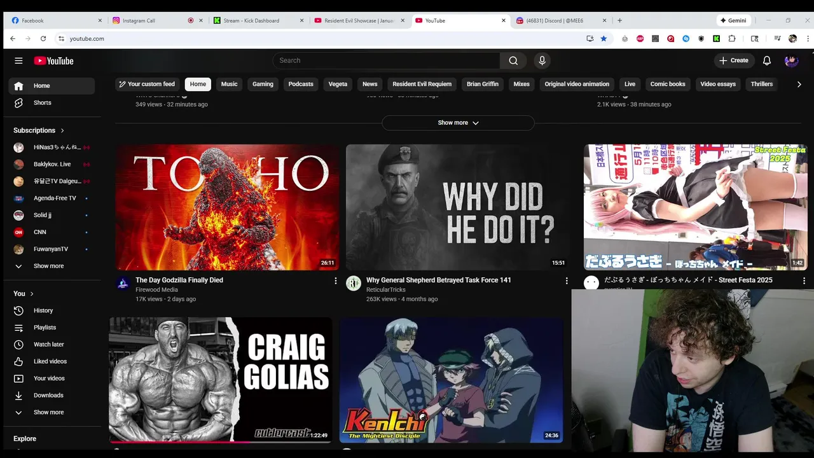Open Baklykov. Live subscription

coord(52,164)
